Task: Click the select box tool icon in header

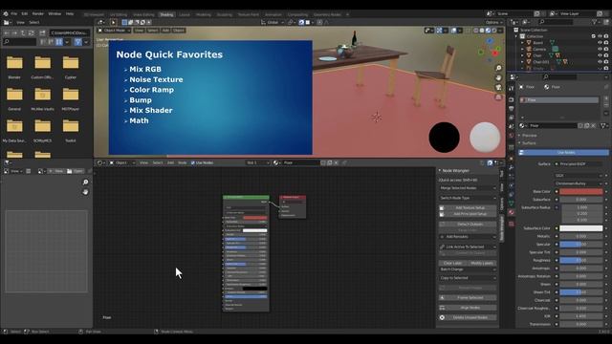Action: pos(124,22)
